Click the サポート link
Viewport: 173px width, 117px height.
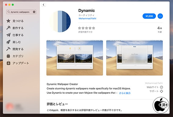(154, 91)
